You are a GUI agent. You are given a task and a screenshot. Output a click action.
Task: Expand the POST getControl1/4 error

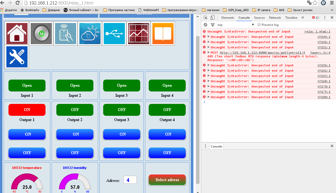208,53
